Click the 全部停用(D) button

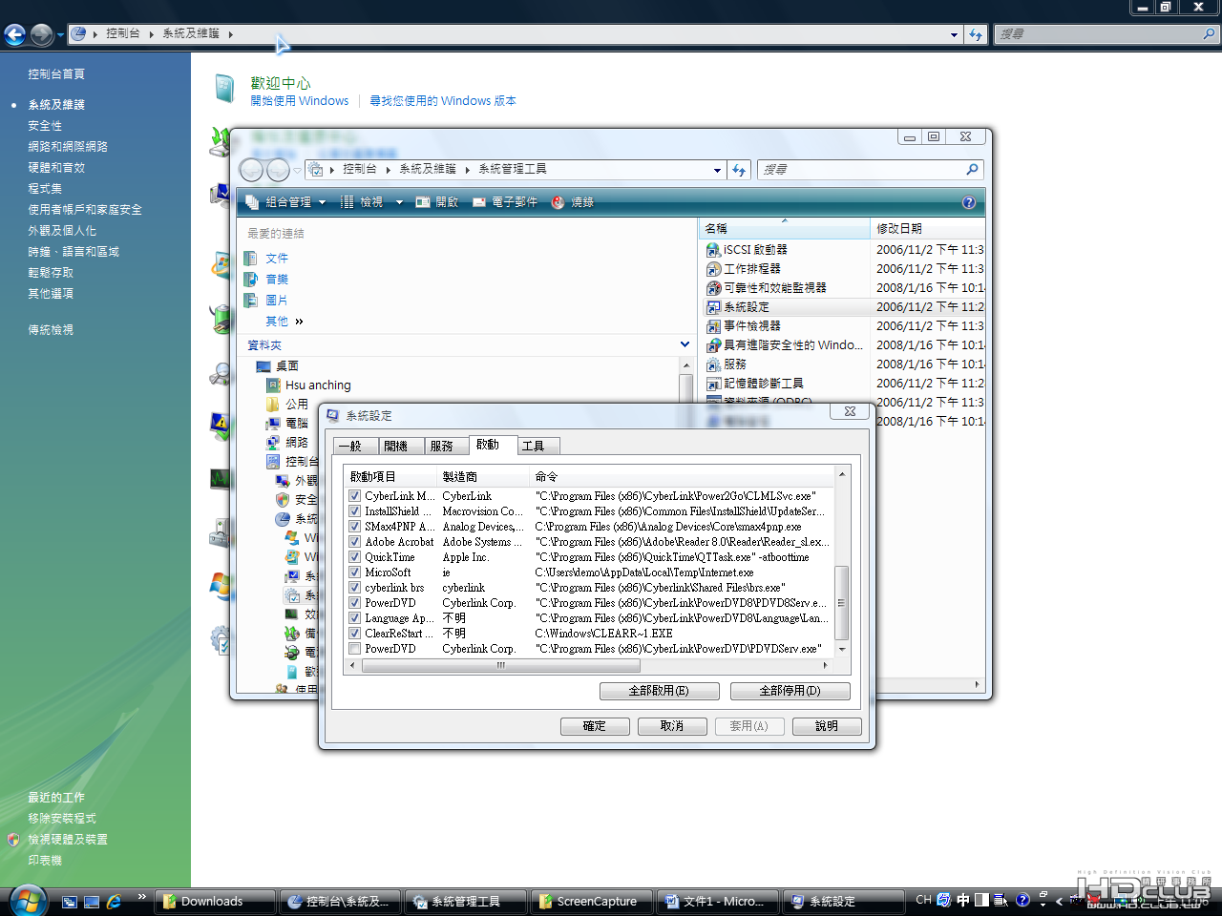[x=790, y=691]
